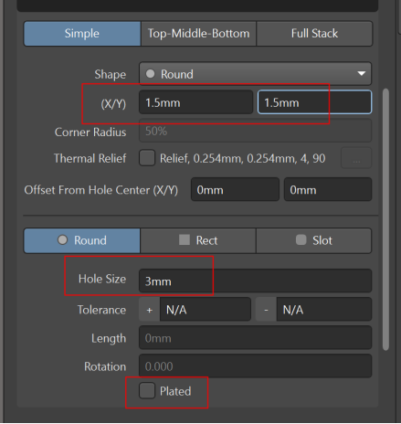Screen dimensions: 401x424
Task: Toggle the Plated checkbox
Action: click(147, 391)
